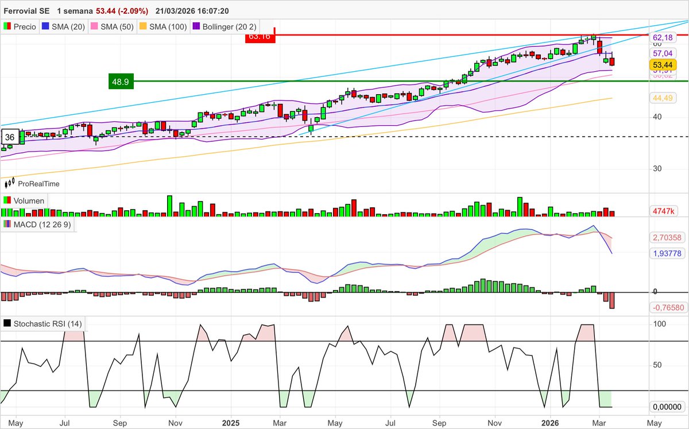The image size is (689, 429).
Task: Click the orange SMA (100) color swatch
Action: [142, 26]
